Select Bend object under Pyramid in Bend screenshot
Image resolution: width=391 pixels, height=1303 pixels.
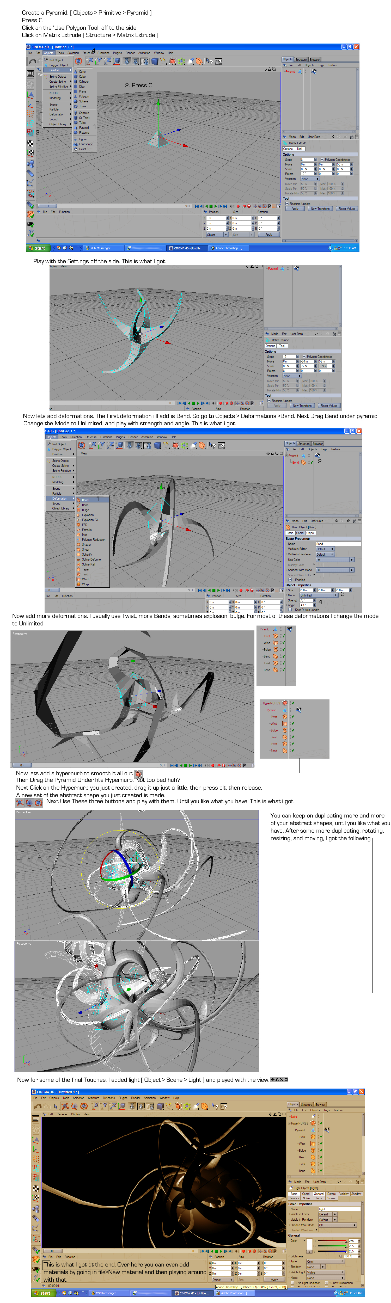pos(296,462)
